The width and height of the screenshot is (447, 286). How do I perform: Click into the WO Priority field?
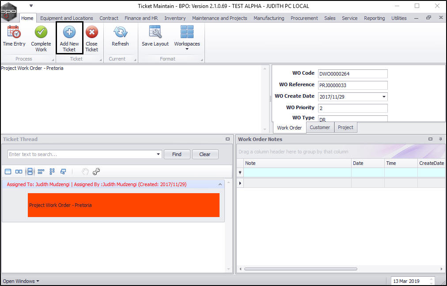coord(352,108)
